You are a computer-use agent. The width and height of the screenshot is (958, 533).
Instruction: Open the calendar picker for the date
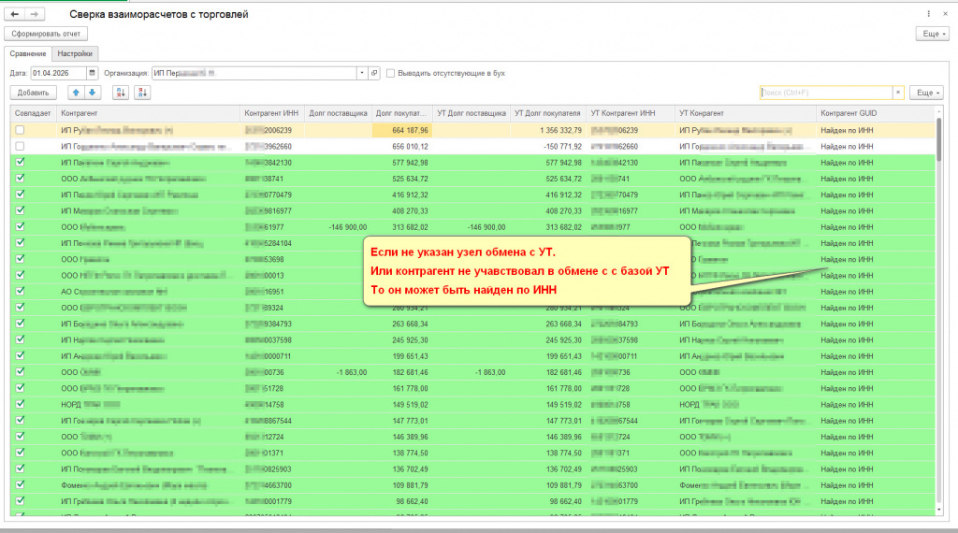(x=92, y=73)
